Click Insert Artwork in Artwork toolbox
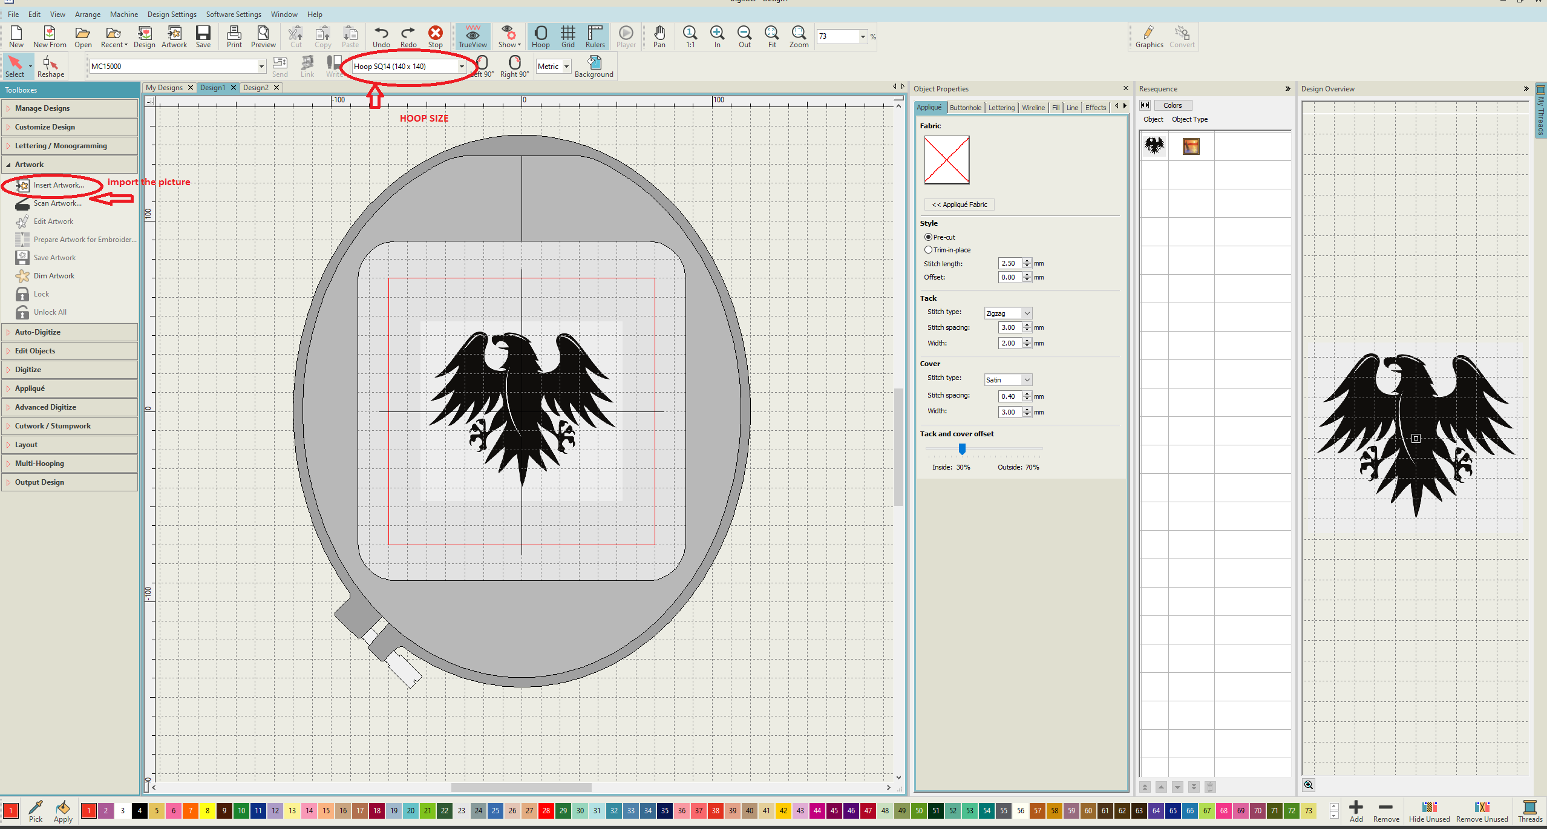 (x=58, y=185)
